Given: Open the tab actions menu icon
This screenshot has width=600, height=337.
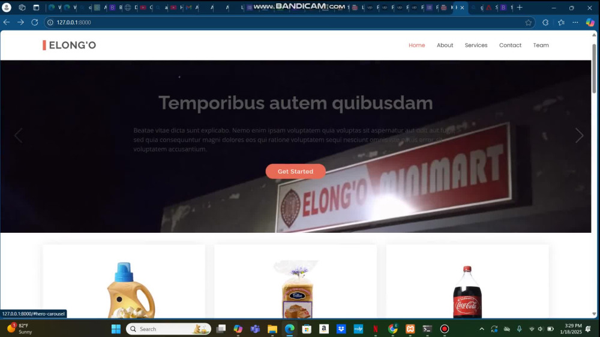Looking at the screenshot, I should (x=37, y=7).
